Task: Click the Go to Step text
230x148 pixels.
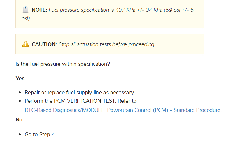Action: tap(37, 135)
